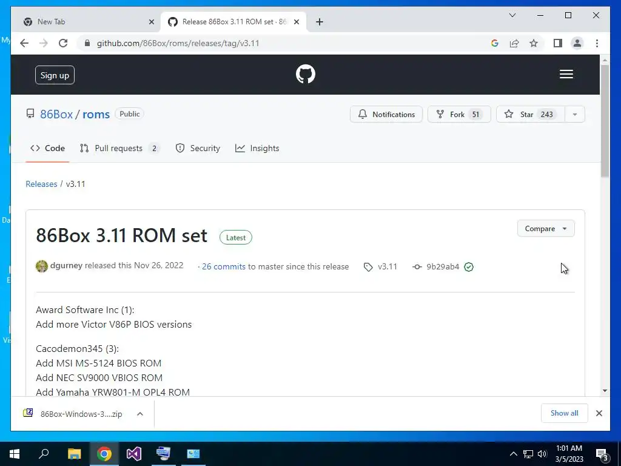621x466 pixels.
Task: Open the Insights tab
Action: point(257,148)
